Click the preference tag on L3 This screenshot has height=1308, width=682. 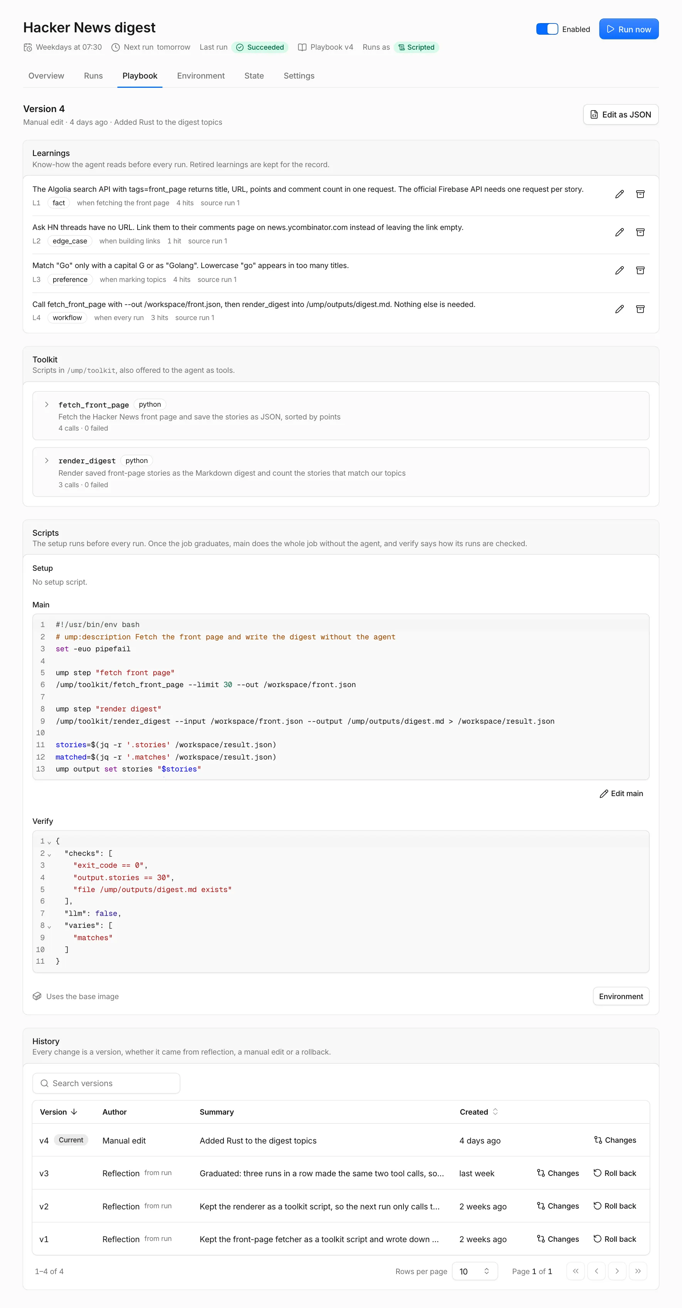tap(70, 280)
